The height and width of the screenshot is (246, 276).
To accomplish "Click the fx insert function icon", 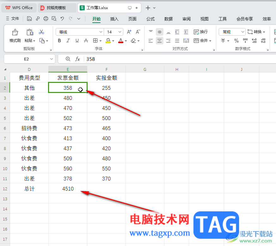I will point(77,59).
